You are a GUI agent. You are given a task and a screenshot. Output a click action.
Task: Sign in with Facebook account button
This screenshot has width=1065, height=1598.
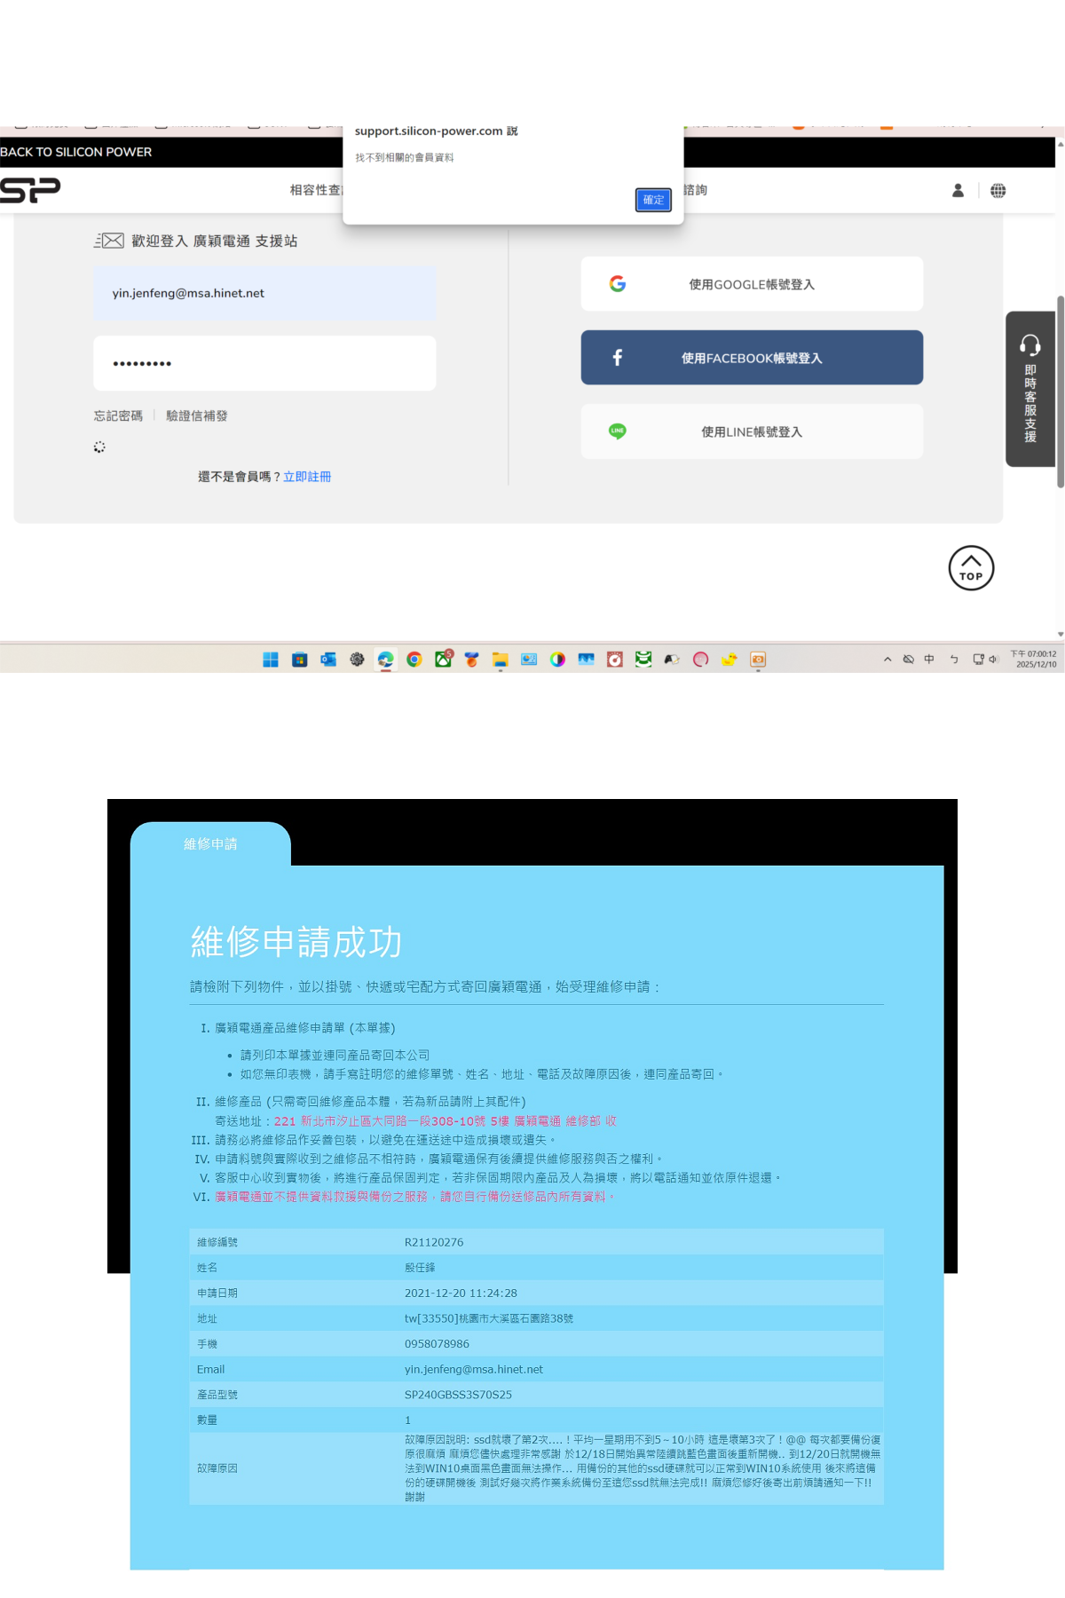click(x=752, y=358)
